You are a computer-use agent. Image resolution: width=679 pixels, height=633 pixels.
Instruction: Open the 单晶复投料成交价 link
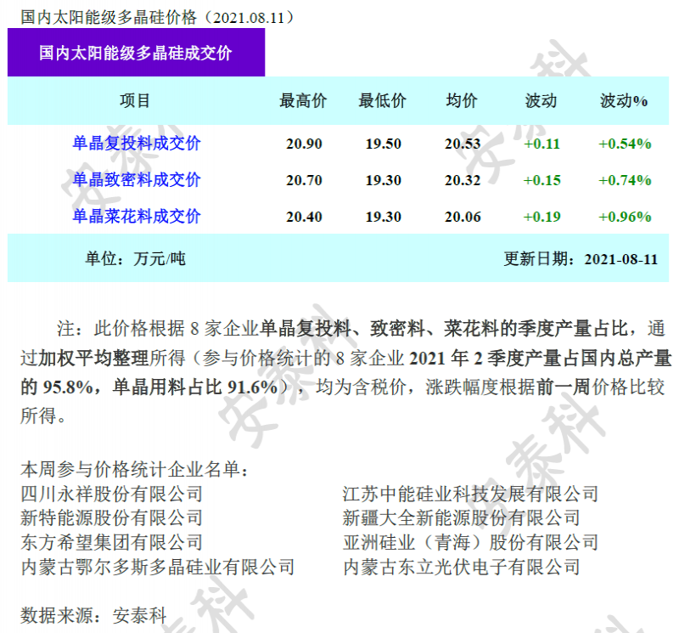click(136, 144)
